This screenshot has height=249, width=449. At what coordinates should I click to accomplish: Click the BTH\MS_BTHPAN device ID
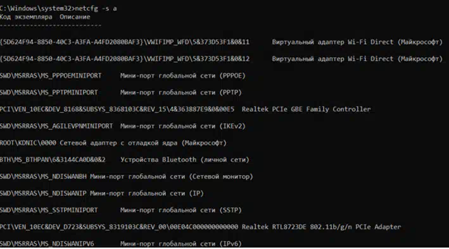(x=53, y=160)
